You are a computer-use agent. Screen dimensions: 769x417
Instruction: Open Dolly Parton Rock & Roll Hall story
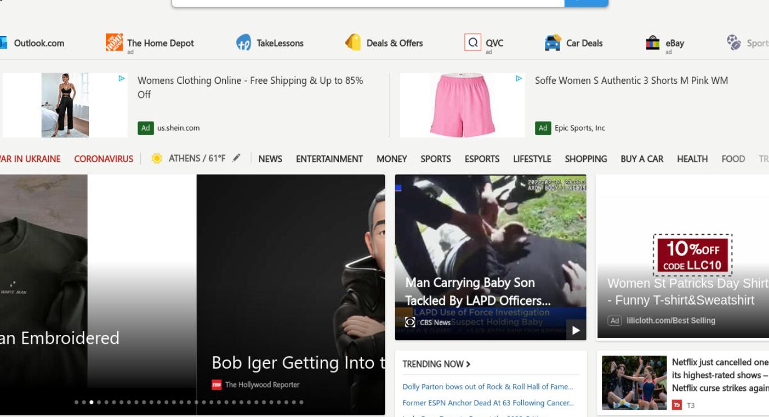pyautogui.click(x=488, y=387)
